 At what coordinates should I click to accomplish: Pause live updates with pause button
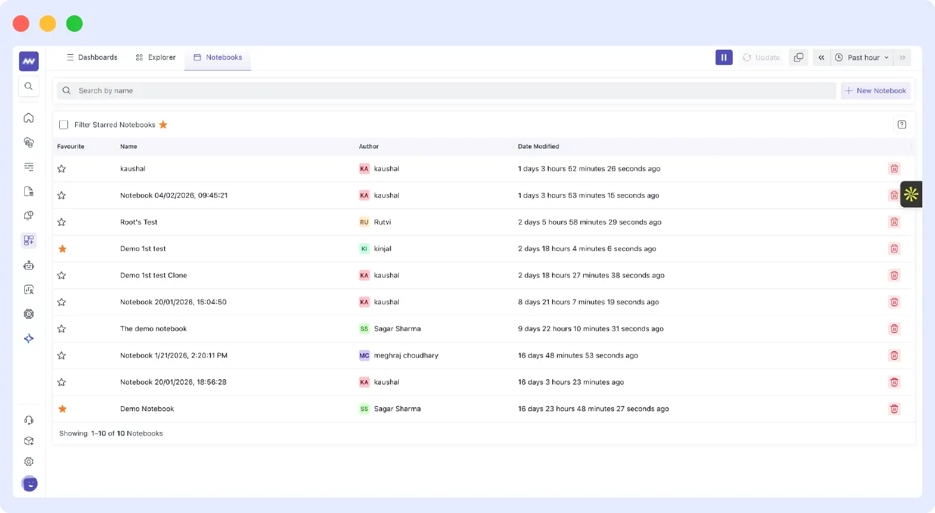(724, 57)
